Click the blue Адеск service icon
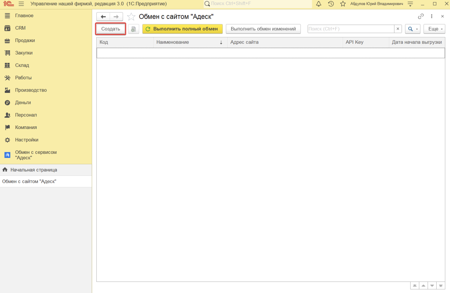Image resolution: width=450 pixels, height=293 pixels. coord(7,155)
